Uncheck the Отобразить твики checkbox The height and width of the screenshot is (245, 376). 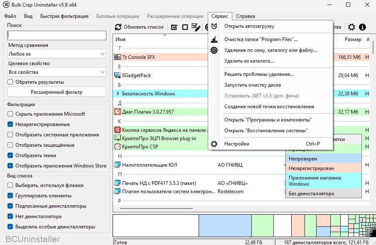[10, 155]
